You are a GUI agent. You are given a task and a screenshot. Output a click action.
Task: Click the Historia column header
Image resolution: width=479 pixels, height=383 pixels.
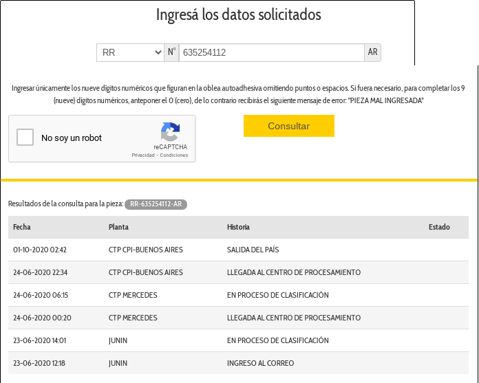click(x=238, y=227)
